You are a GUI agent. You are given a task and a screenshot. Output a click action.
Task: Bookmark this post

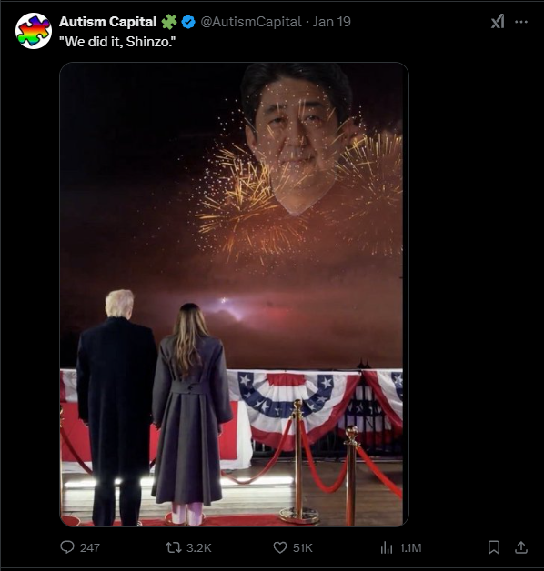coord(494,547)
